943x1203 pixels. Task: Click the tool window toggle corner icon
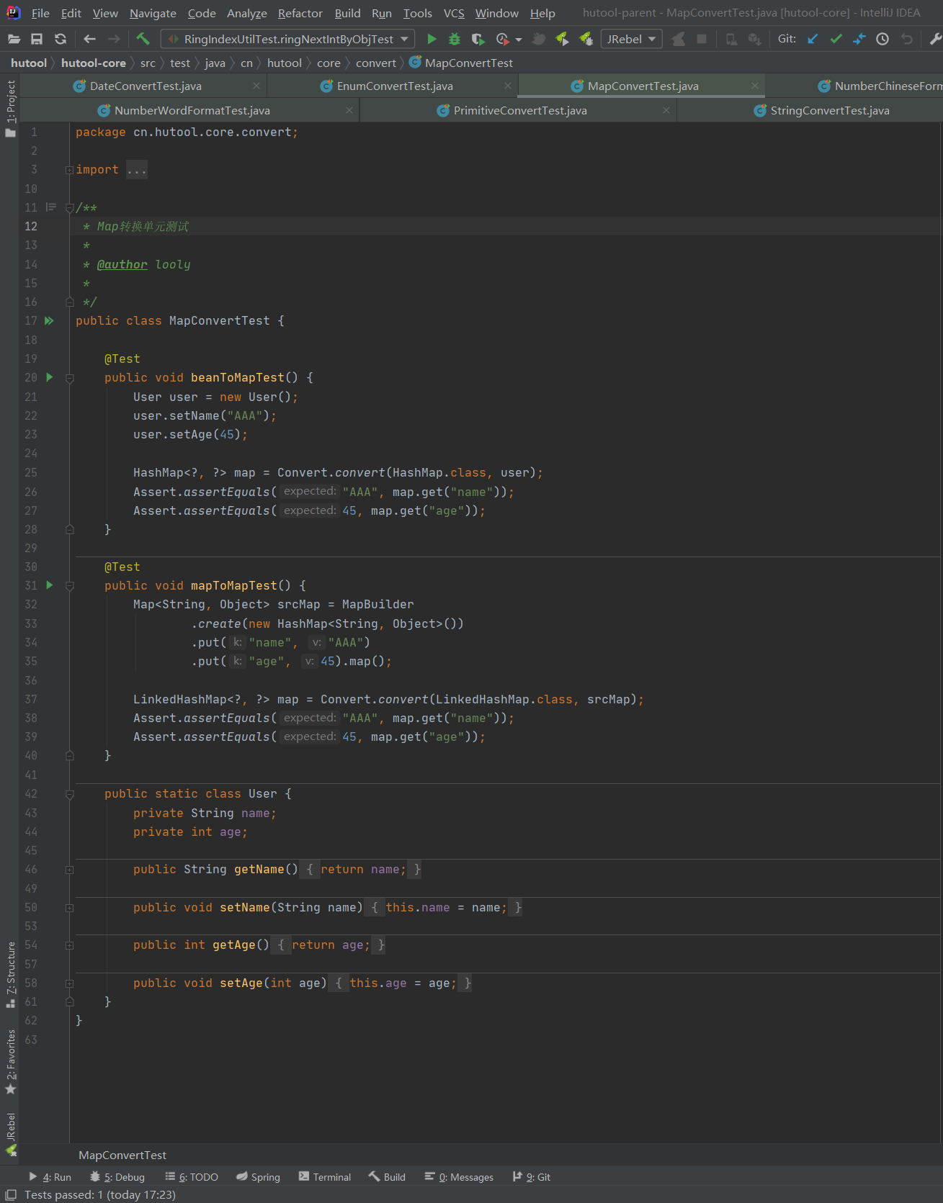tap(11, 1194)
